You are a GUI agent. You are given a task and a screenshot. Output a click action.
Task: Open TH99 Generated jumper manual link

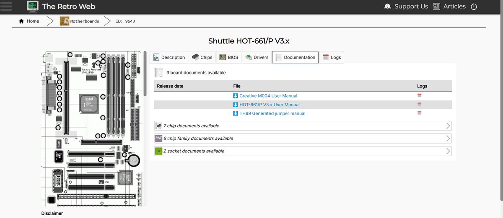pos(272,113)
